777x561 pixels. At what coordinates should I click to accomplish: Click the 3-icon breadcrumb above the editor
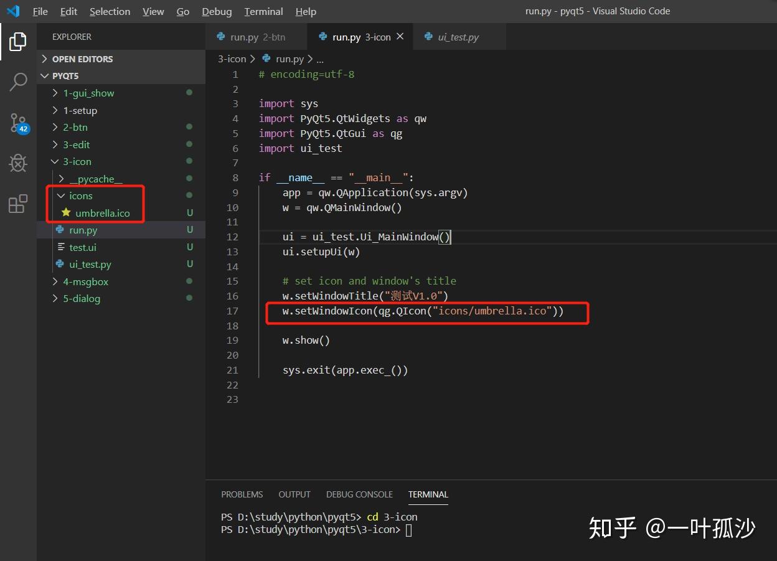[232, 58]
